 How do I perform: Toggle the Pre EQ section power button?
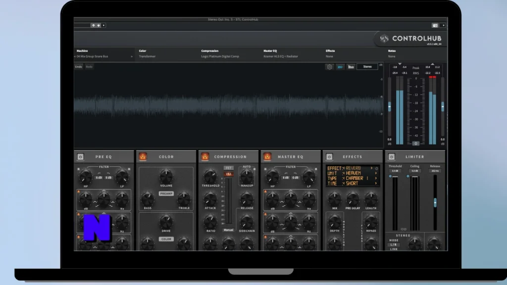pyautogui.click(x=81, y=157)
